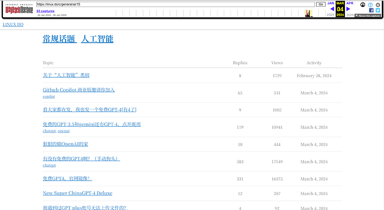
Task: Open topic 狠狠的偷OpenAI的家
Action: [x=65, y=144]
